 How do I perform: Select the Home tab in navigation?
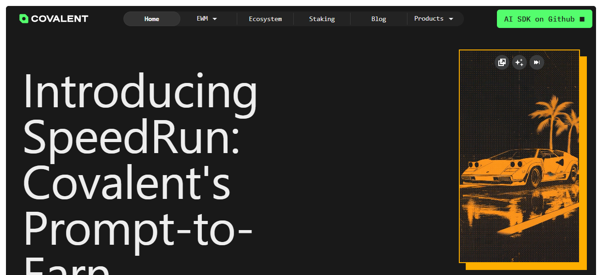click(x=152, y=19)
